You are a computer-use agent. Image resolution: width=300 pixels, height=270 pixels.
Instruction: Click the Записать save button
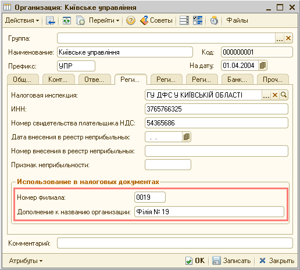[231, 261]
